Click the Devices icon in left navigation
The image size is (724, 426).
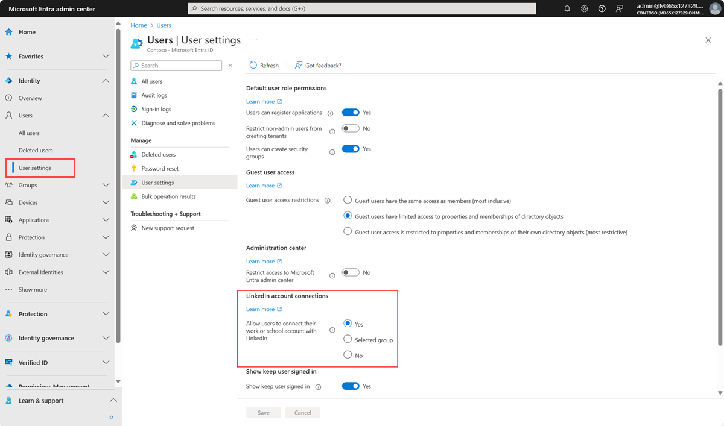click(x=8, y=202)
